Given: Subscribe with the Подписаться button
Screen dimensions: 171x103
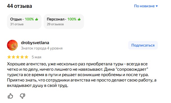Looking at the screenshot, I should tap(143, 45).
